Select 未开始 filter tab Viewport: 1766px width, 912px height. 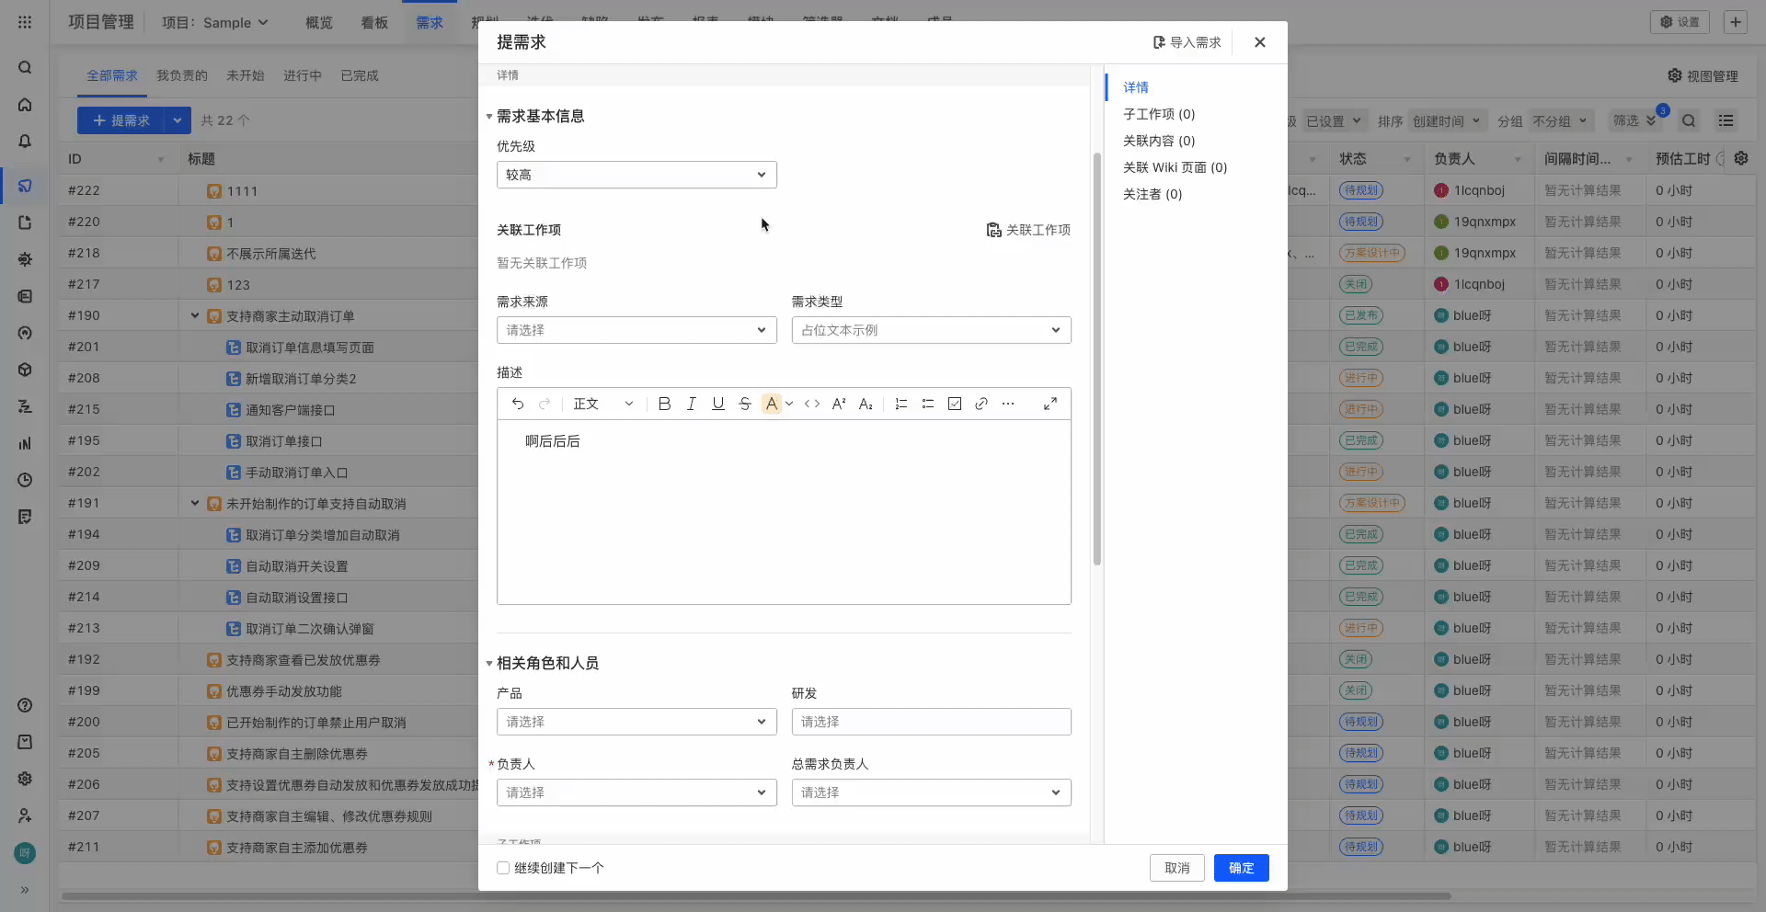click(x=246, y=75)
